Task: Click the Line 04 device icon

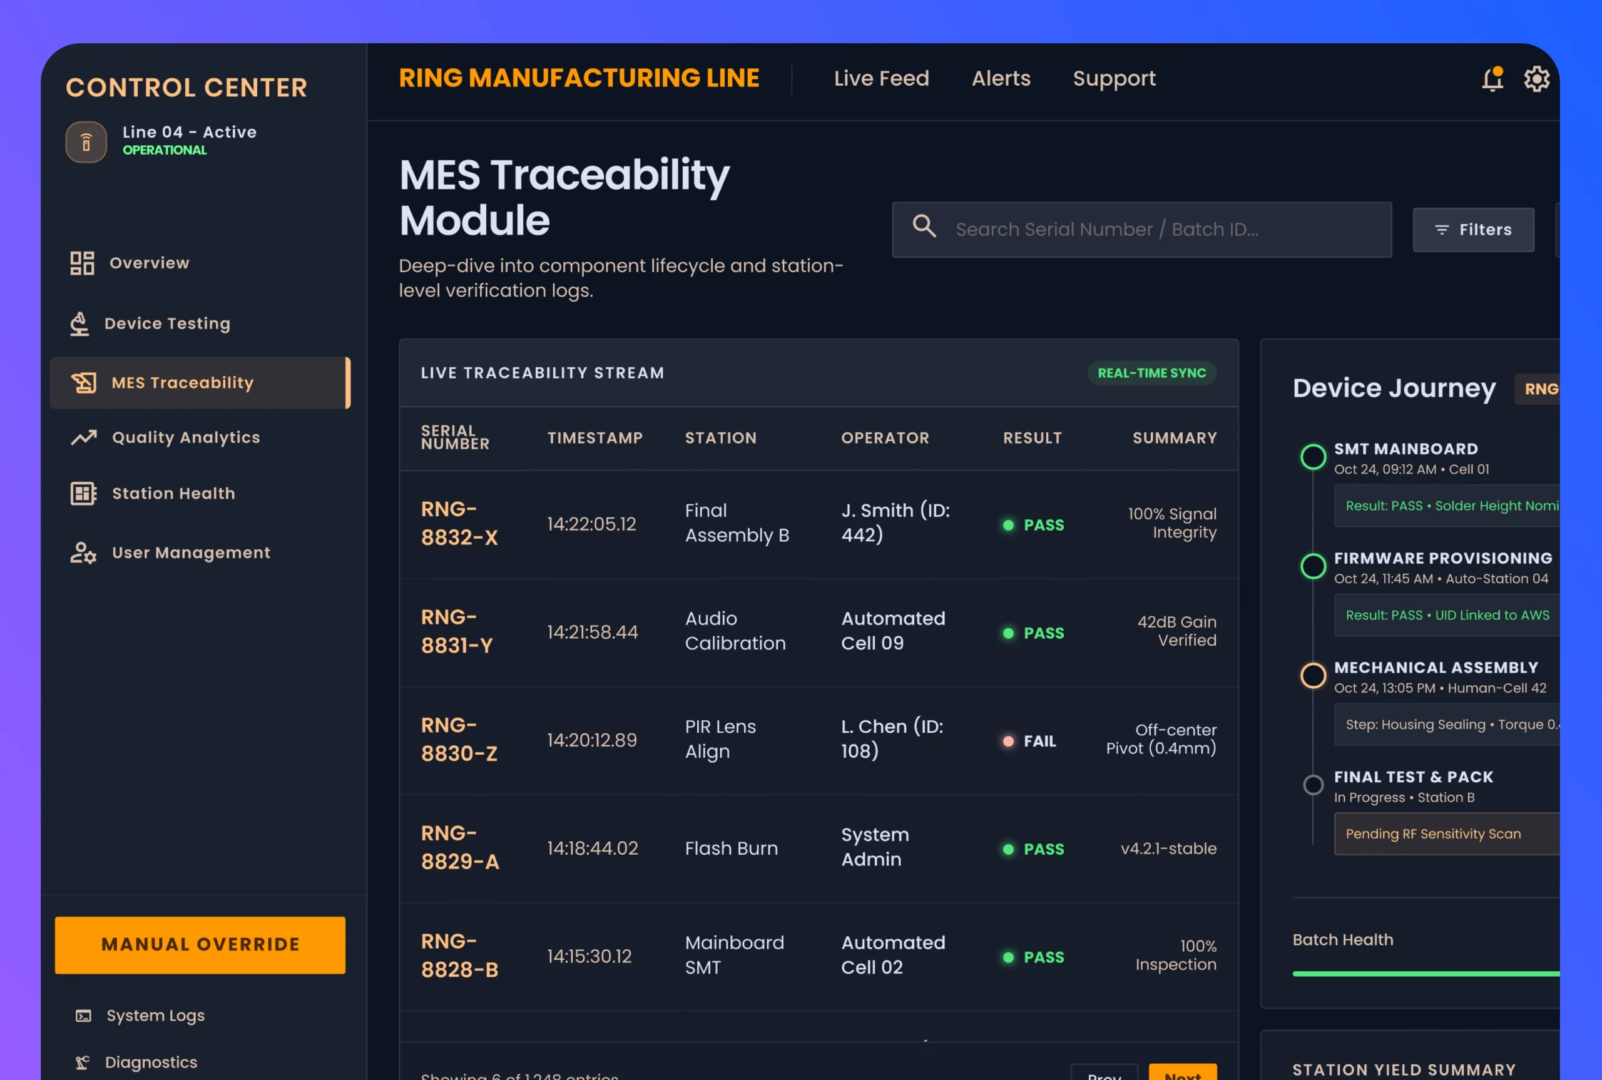Action: [86, 142]
